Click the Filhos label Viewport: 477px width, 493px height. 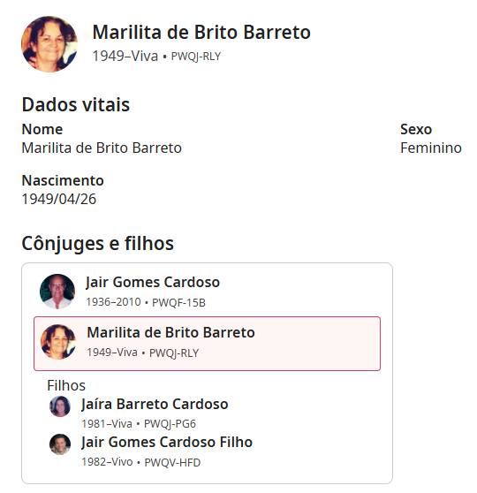coord(66,385)
